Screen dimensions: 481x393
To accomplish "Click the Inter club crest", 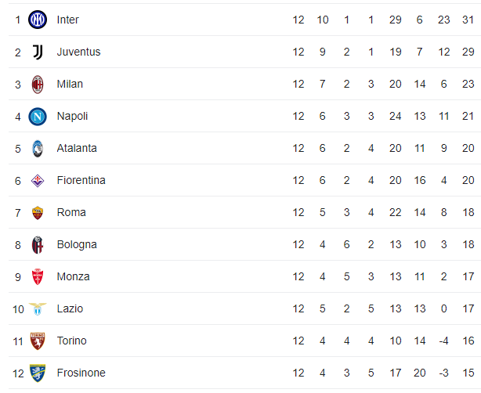I will tap(38, 20).
